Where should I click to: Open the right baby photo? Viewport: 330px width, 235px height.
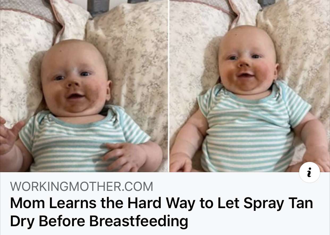pos(250,86)
